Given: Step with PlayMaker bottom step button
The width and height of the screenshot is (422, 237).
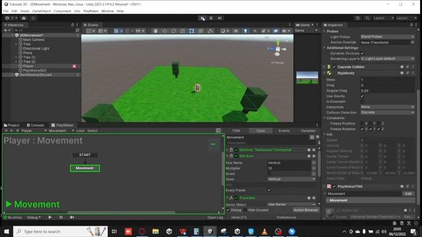Looking at the screenshot, I should (72, 217).
